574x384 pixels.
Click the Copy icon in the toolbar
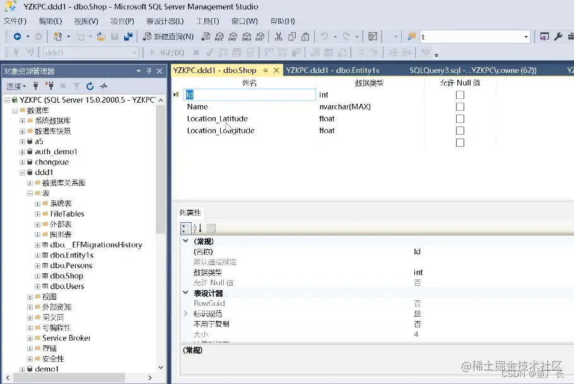[x=292, y=37]
